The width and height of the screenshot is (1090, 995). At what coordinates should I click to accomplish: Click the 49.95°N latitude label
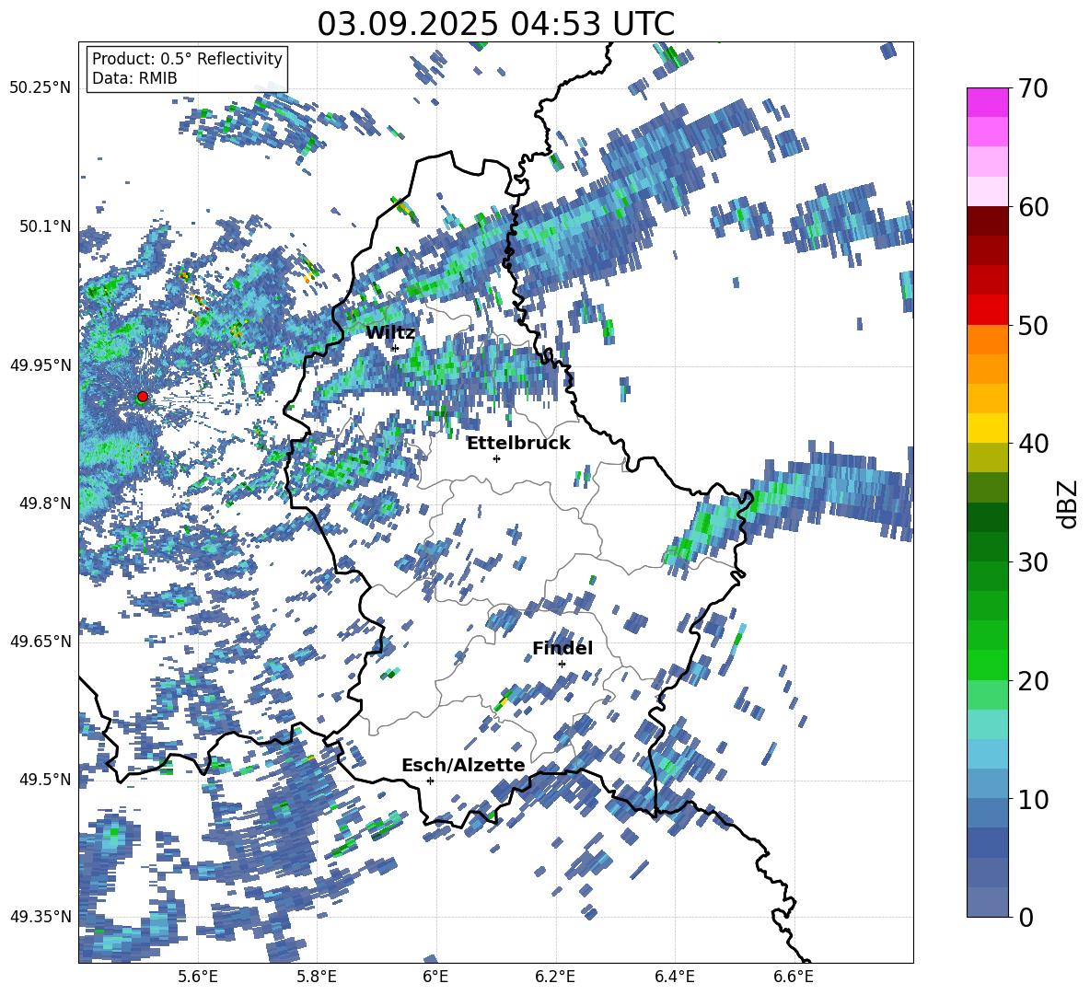tap(41, 364)
